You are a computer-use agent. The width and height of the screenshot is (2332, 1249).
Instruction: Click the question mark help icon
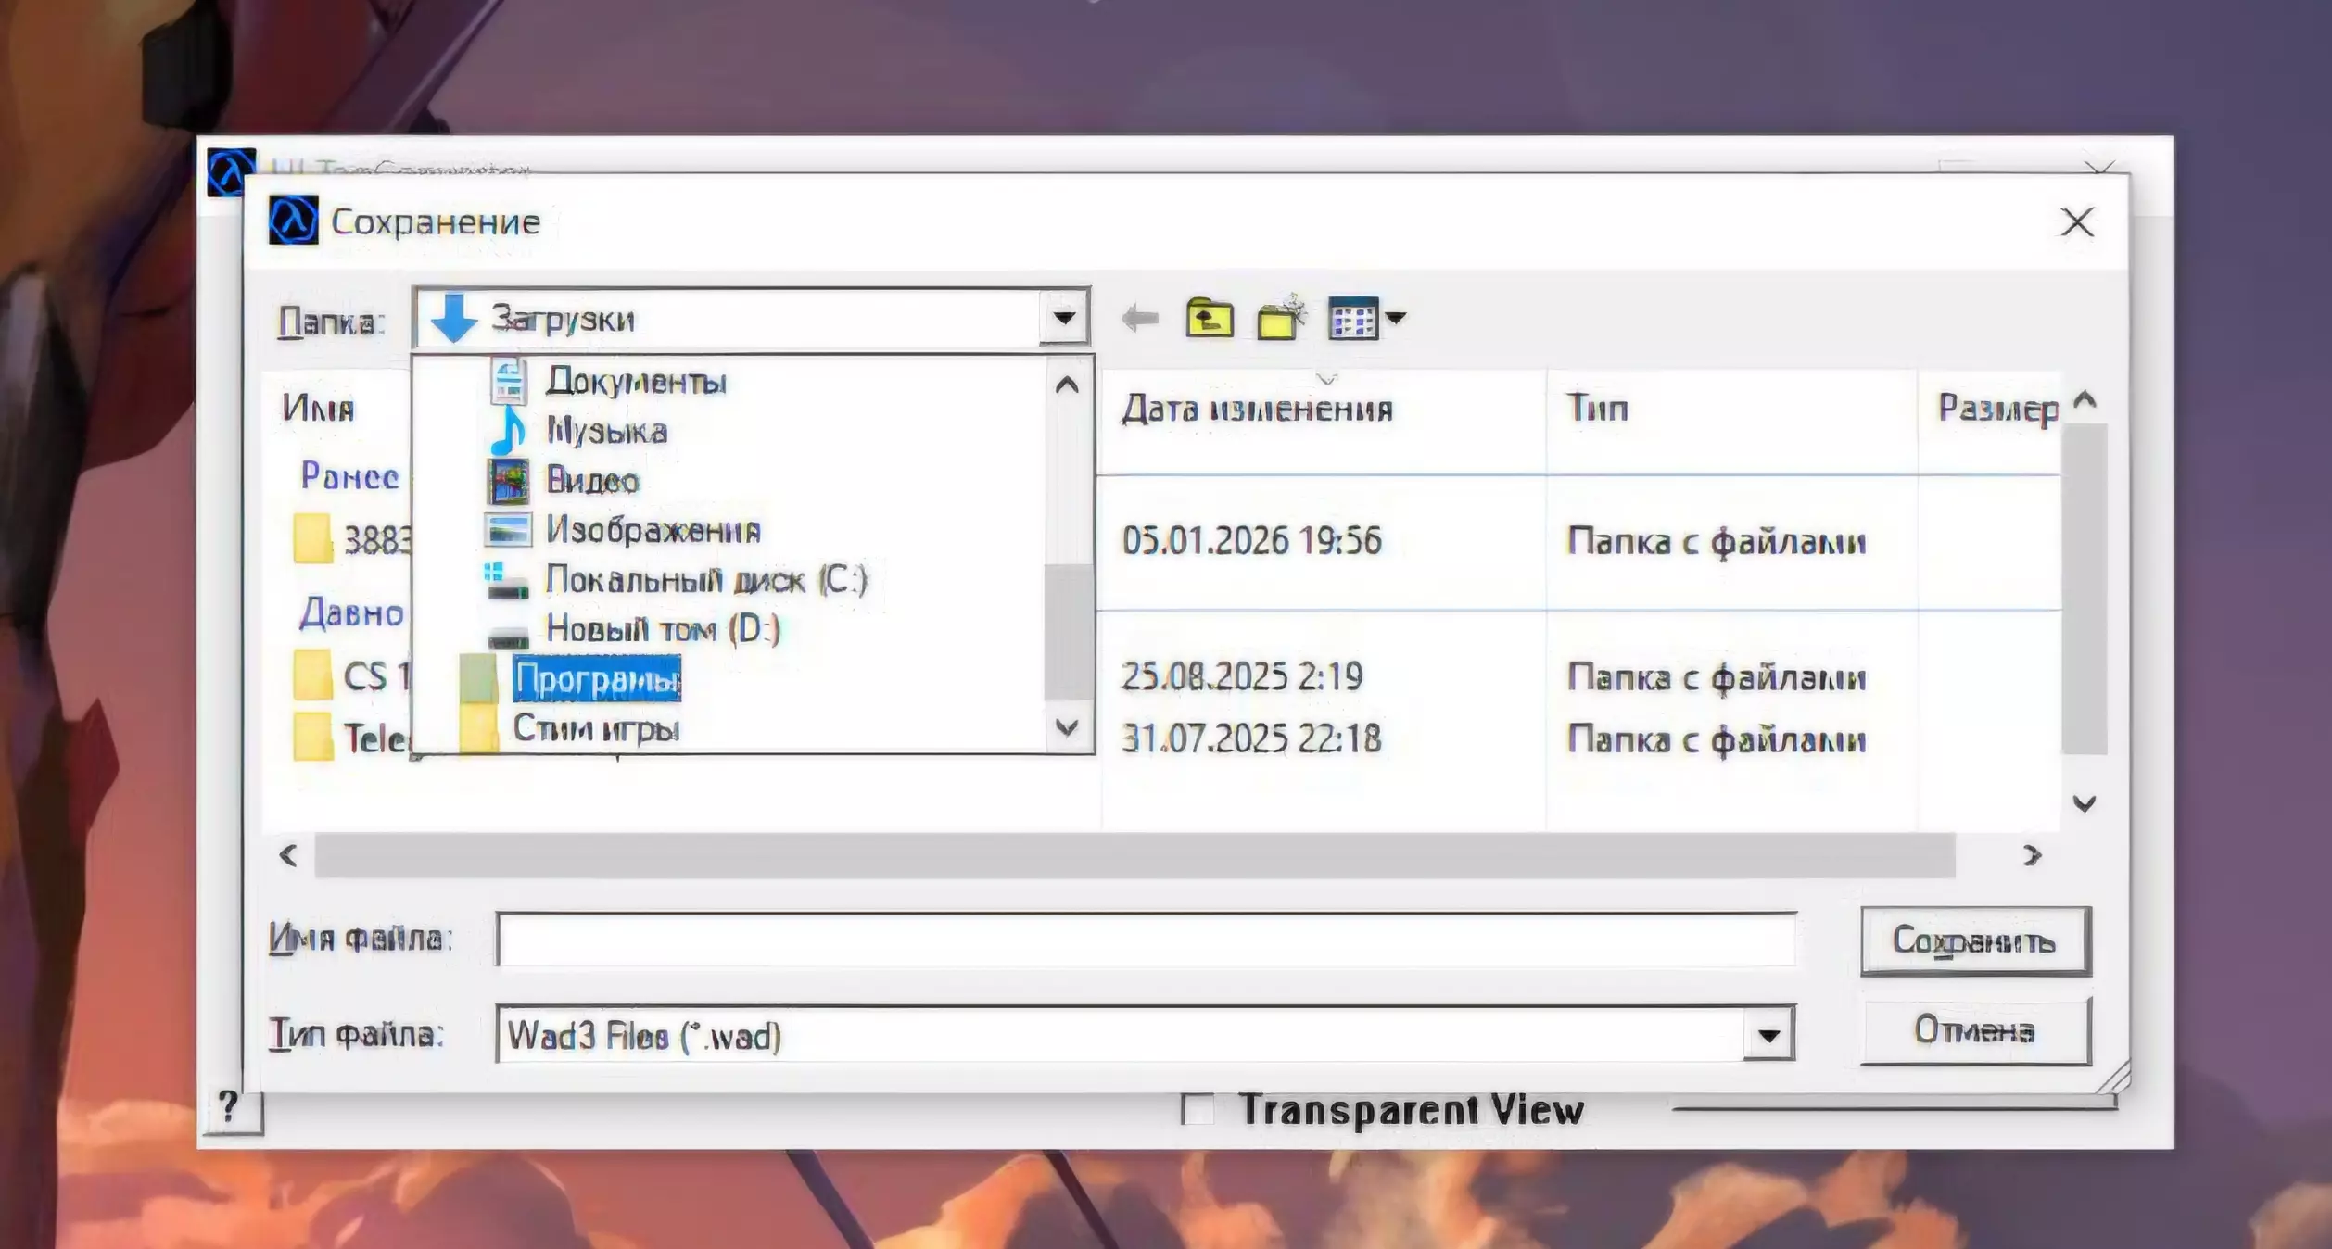click(x=229, y=1106)
